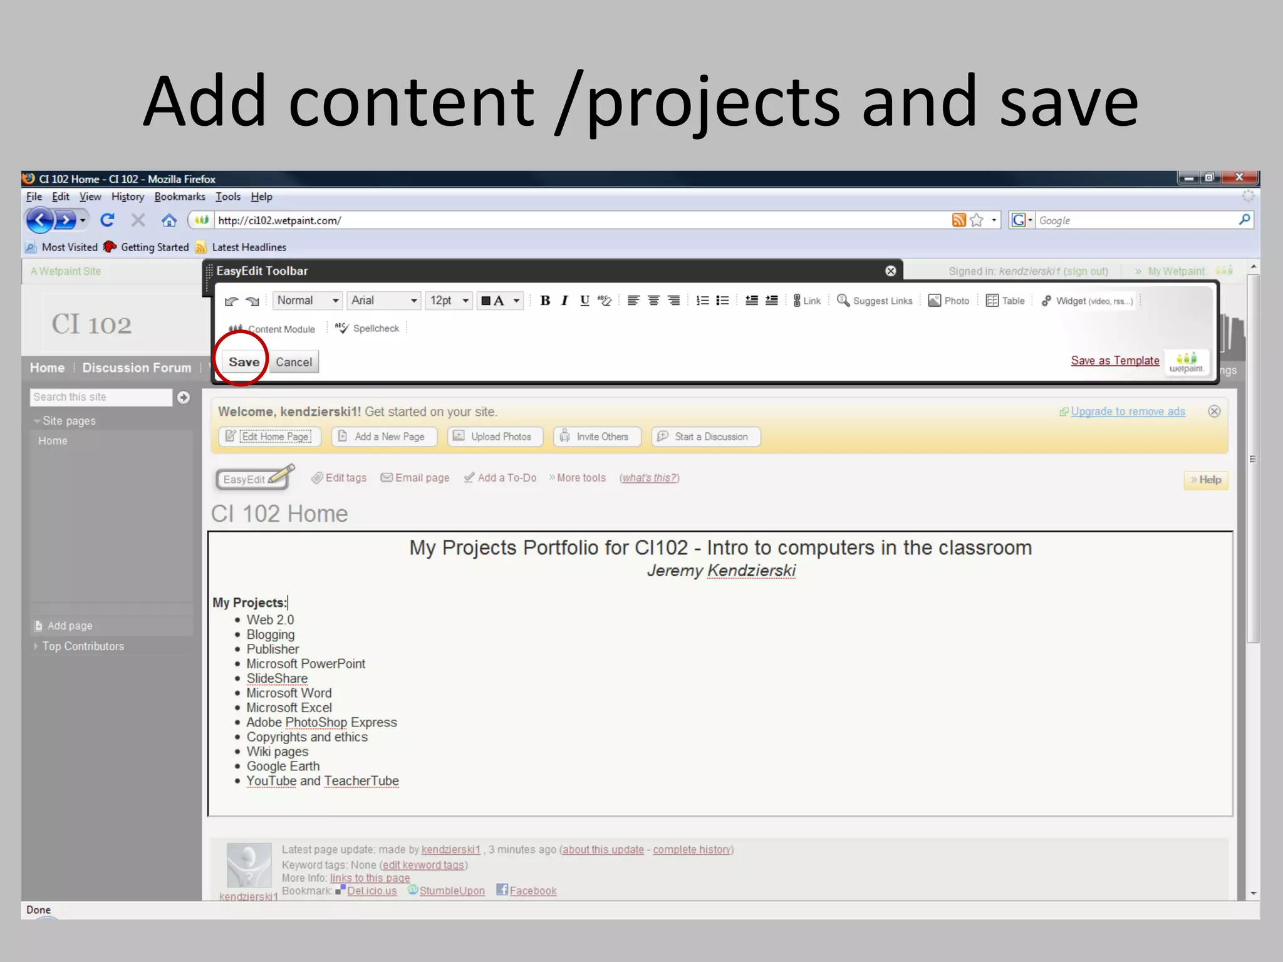Run Spellcheck
This screenshot has height=962, width=1283.
click(x=367, y=328)
